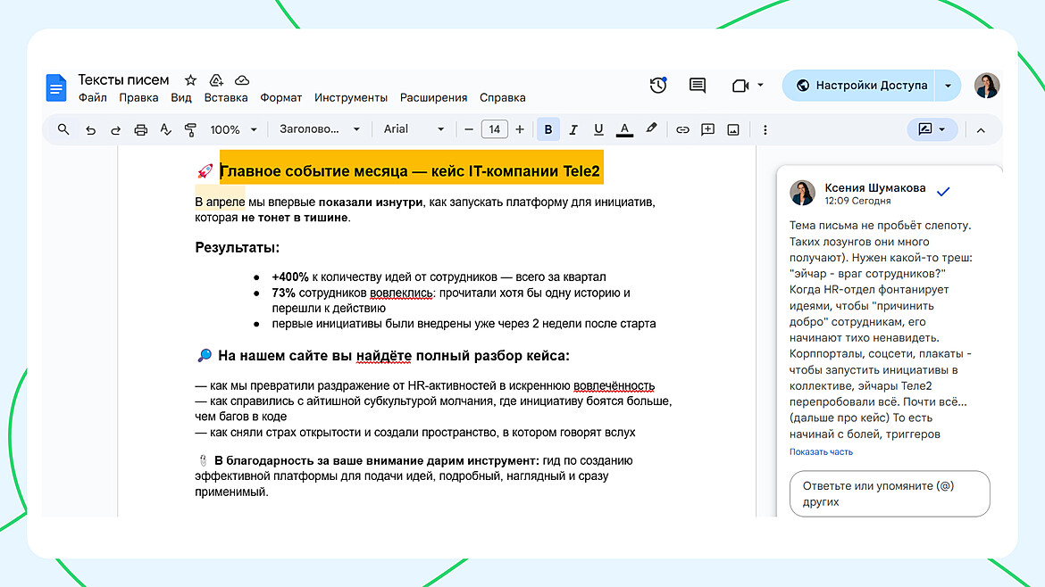The width and height of the screenshot is (1045, 587).
Task: Open the 100% zoom dropdown
Action: (233, 130)
